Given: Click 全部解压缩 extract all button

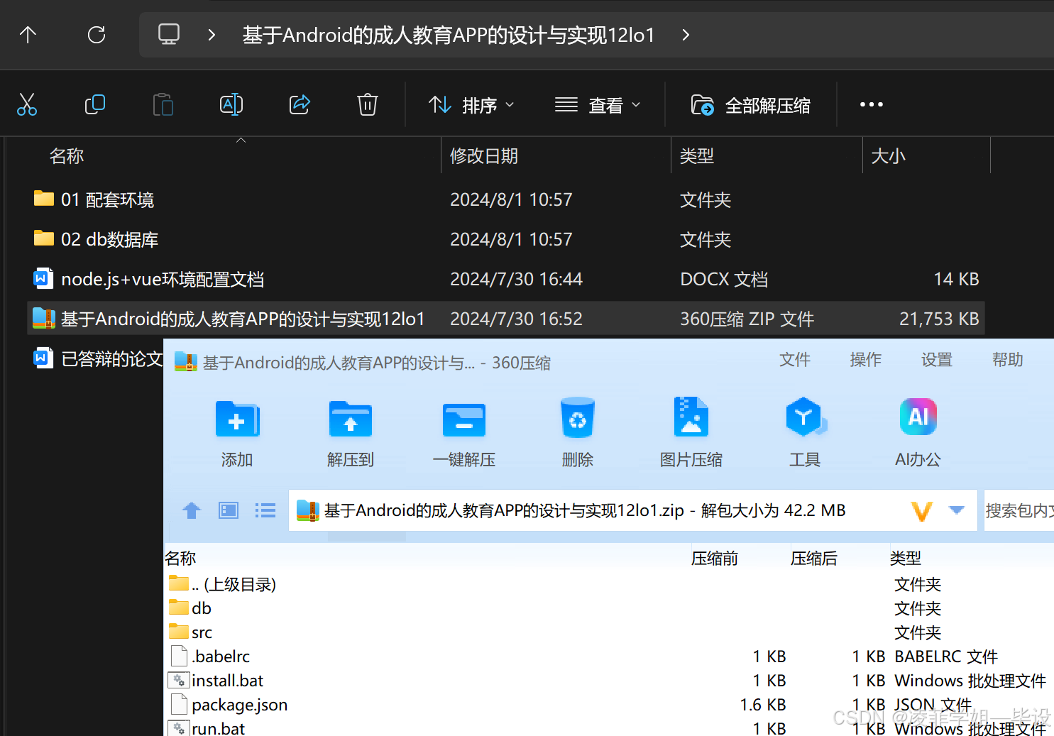Looking at the screenshot, I should click(751, 105).
